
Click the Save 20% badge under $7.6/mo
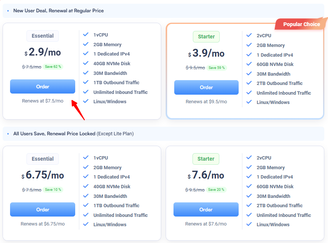[x=216, y=190]
